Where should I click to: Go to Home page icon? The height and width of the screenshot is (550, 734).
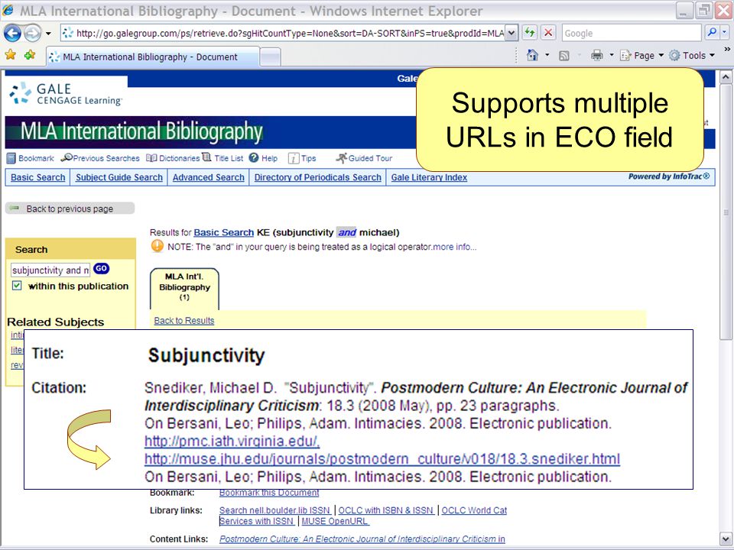point(532,55)
